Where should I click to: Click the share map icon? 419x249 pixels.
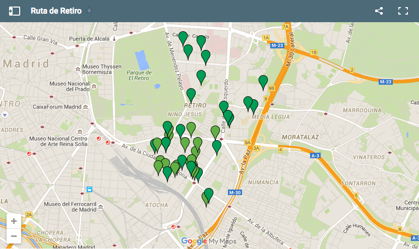click(x=379, y=11)
